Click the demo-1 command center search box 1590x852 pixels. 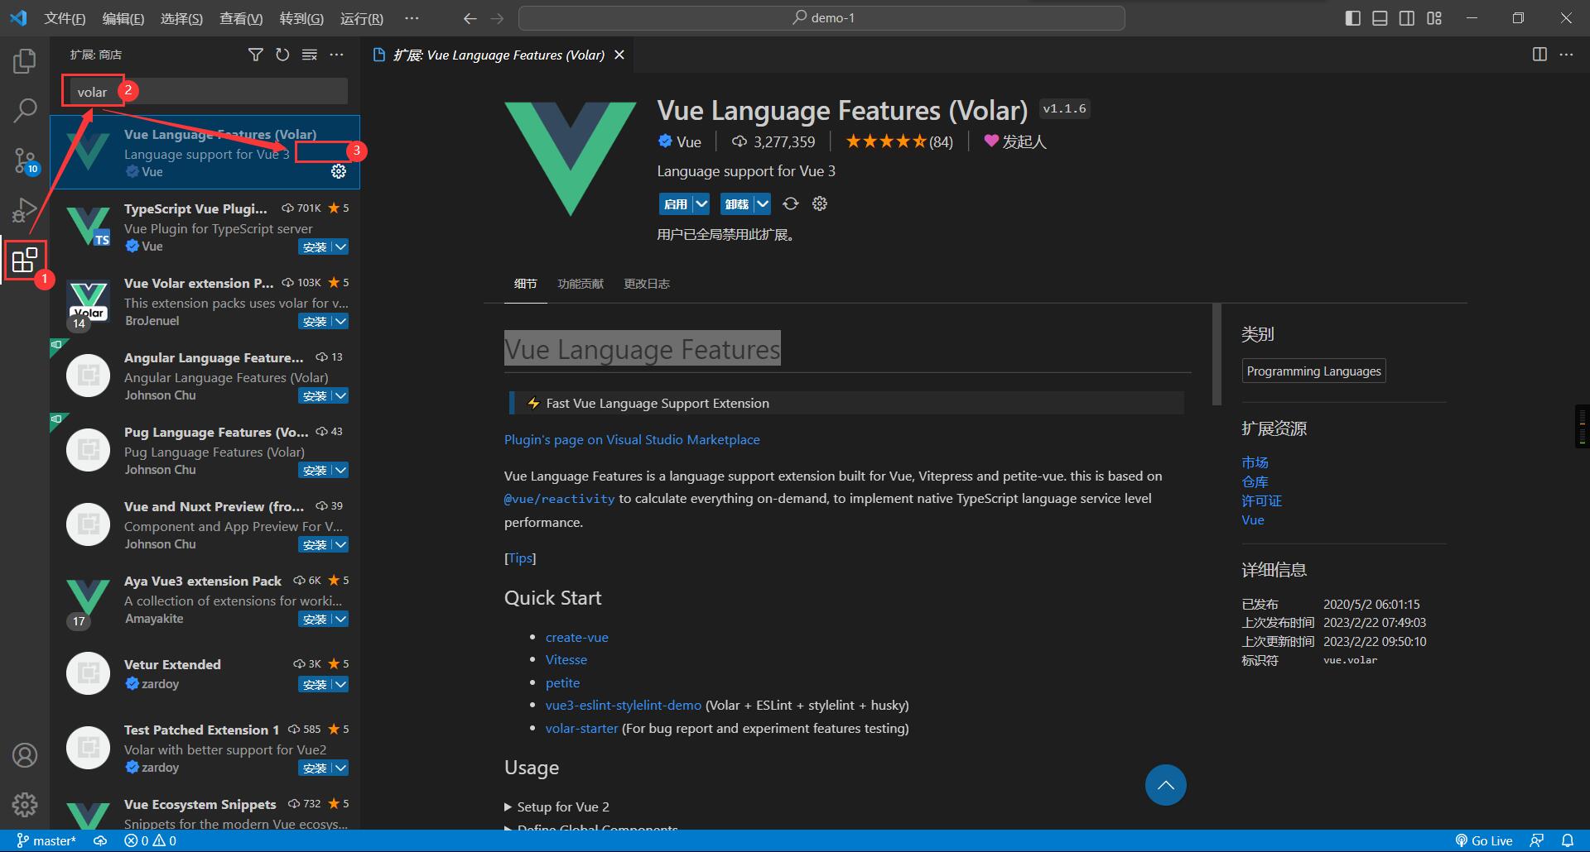[x=821, y=18]
